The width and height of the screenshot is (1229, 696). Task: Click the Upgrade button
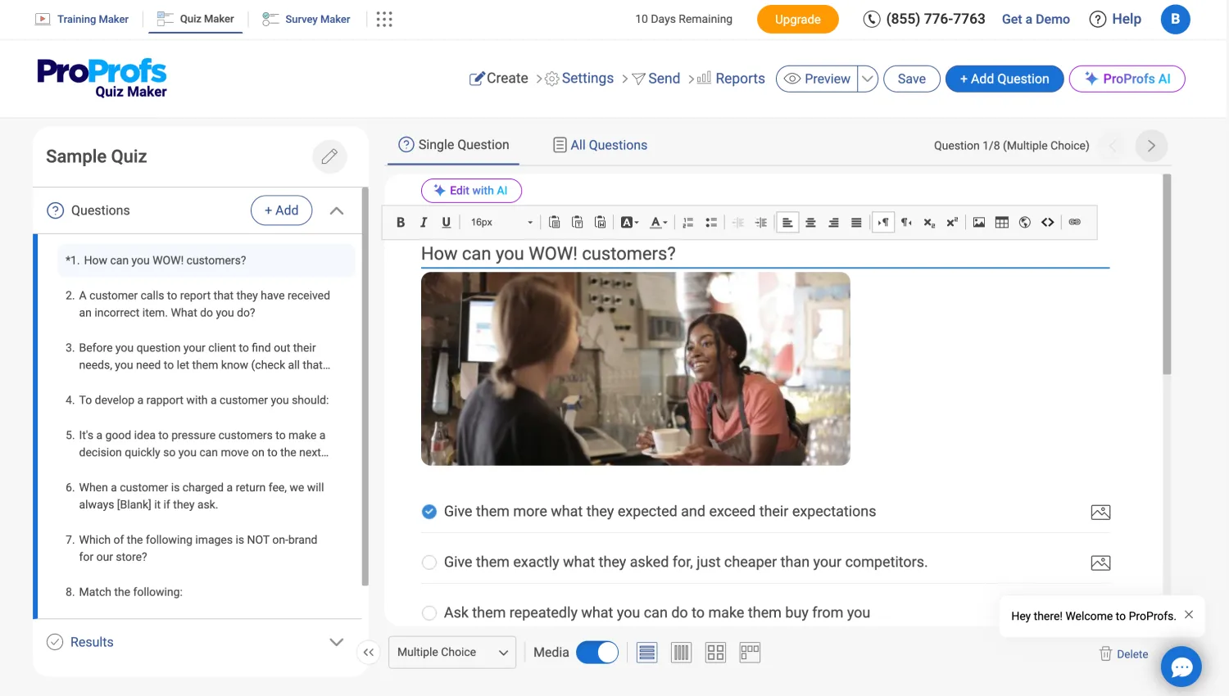797,20
